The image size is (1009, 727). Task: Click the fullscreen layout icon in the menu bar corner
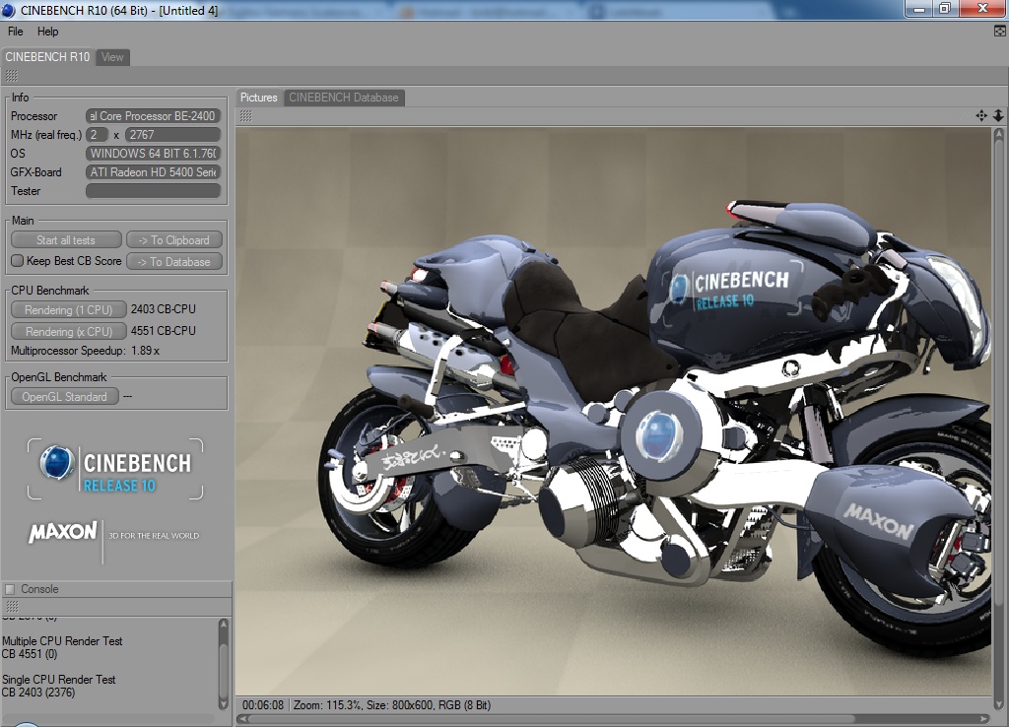pos(1000,31)
